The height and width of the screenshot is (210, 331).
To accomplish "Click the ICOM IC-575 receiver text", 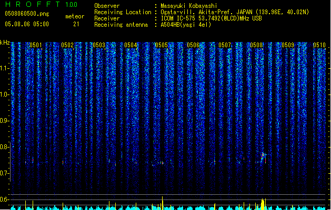I will (212, 18).
